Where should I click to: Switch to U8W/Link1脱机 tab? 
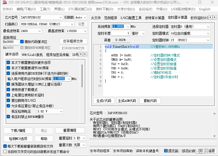click(x=32, y=55)
